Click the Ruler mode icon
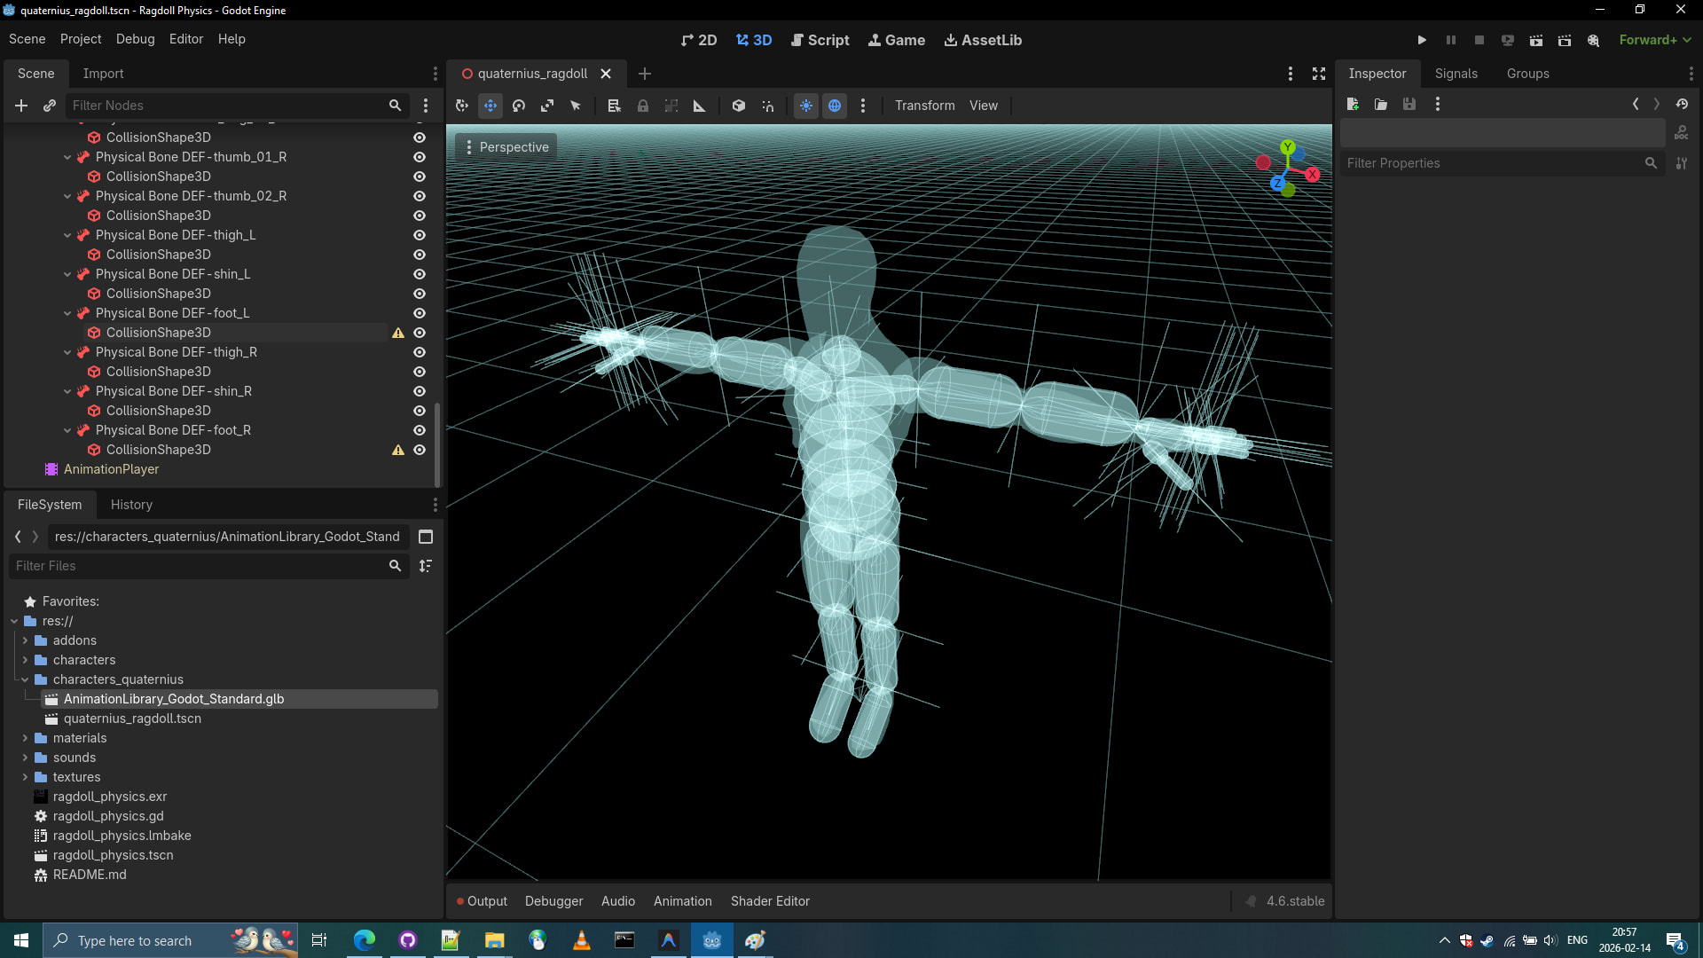Image resolution: width=1703 pixels, height=958 pixels. pos(699,106)
